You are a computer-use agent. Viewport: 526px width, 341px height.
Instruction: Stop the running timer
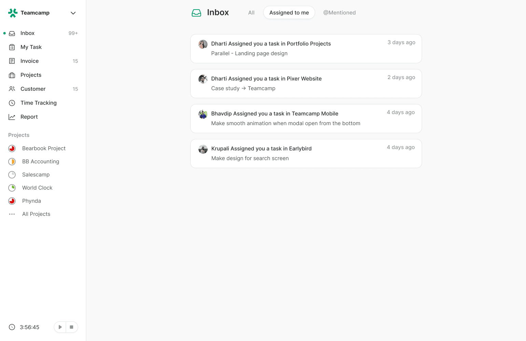point(71,327)
